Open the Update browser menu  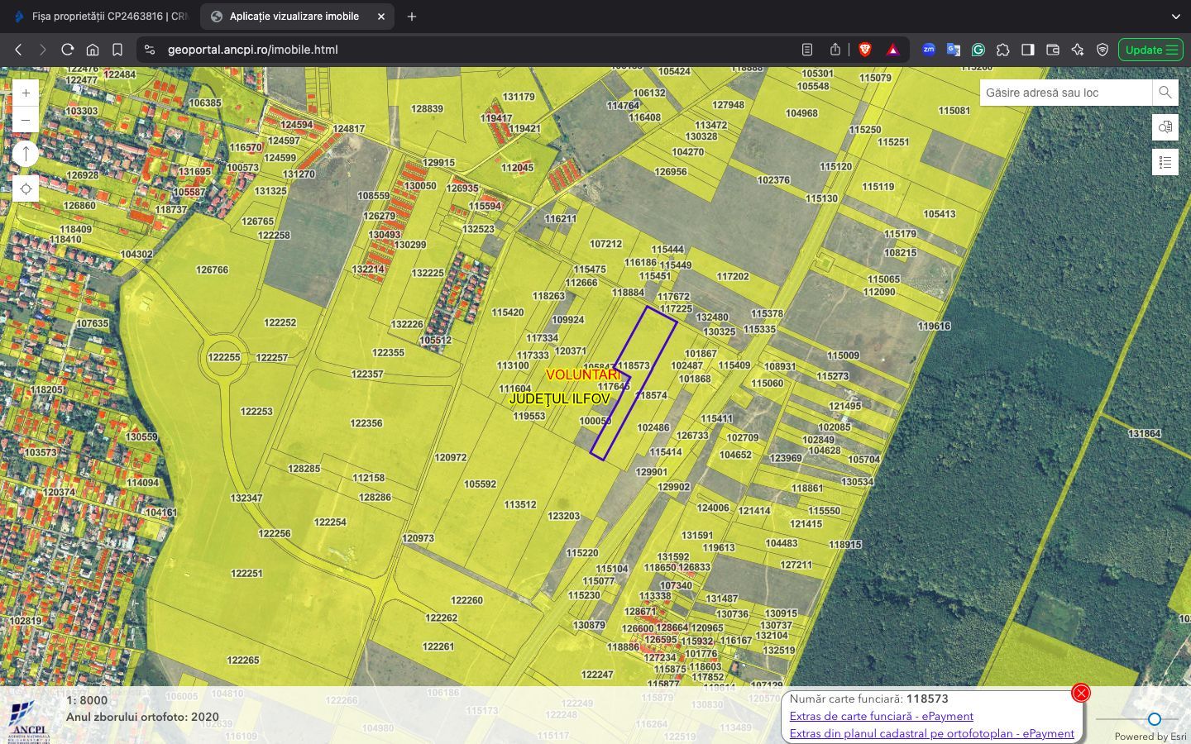click(x=1150, y=50)
